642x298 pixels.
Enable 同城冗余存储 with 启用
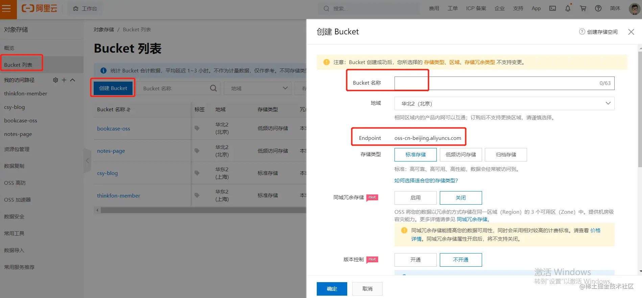pos(415,198)
